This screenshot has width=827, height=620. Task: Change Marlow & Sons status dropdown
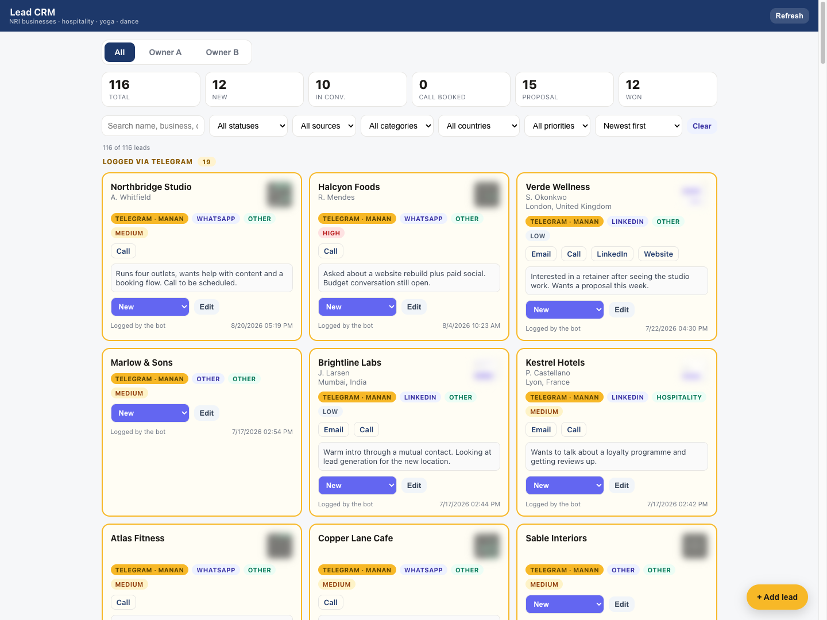[x=150, y=413]
